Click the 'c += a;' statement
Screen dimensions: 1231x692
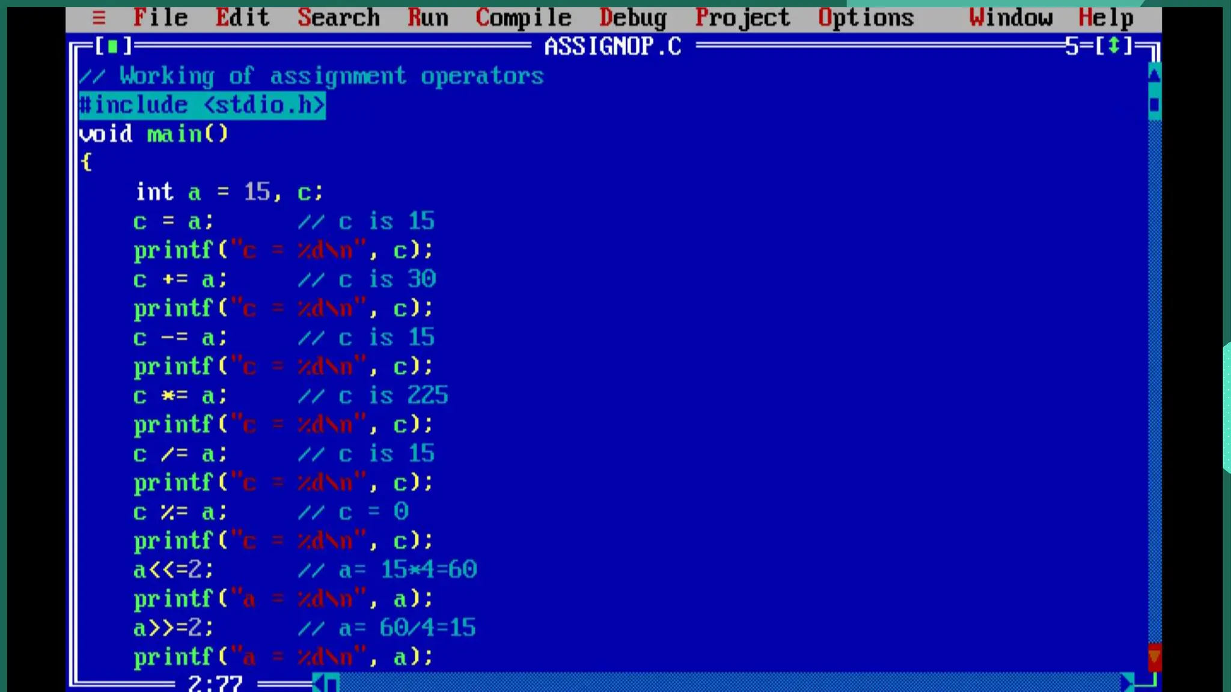click(x=180, y=280)
